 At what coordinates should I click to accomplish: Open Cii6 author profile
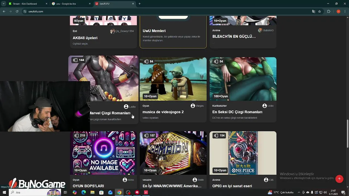coord(269,180)
